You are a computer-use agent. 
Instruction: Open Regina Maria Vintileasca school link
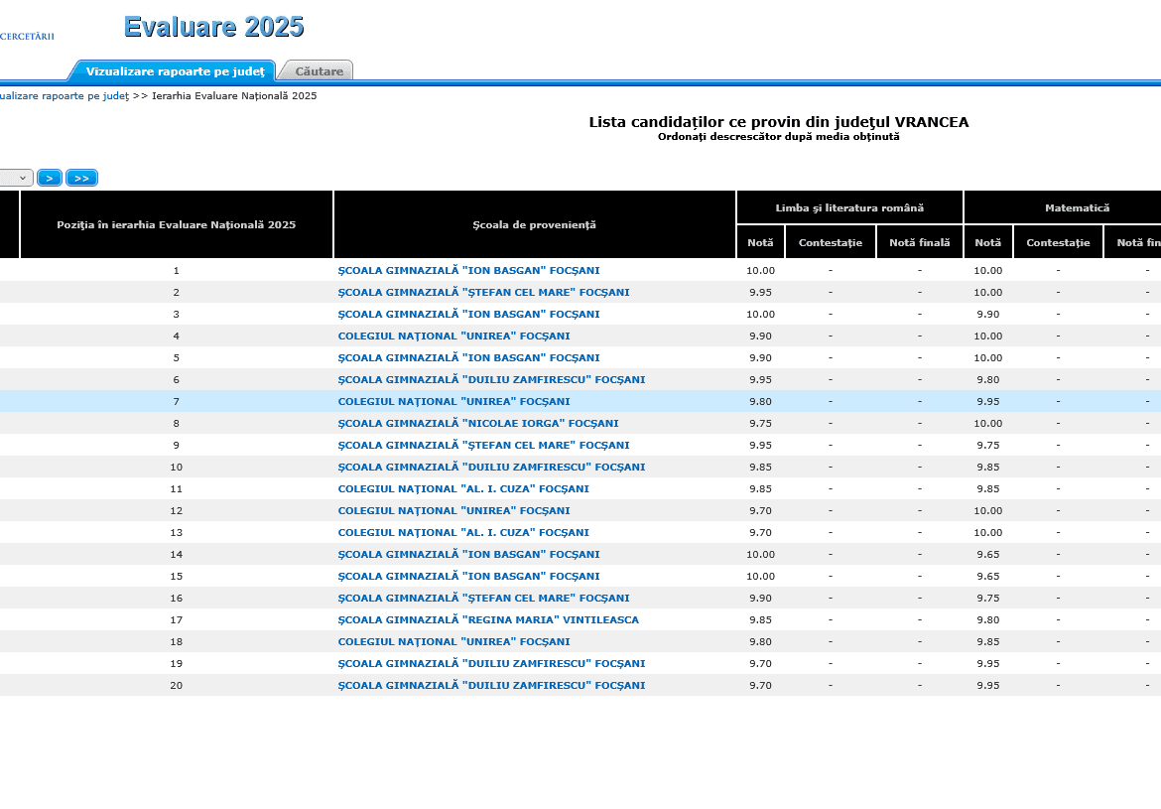coord(488,620)
